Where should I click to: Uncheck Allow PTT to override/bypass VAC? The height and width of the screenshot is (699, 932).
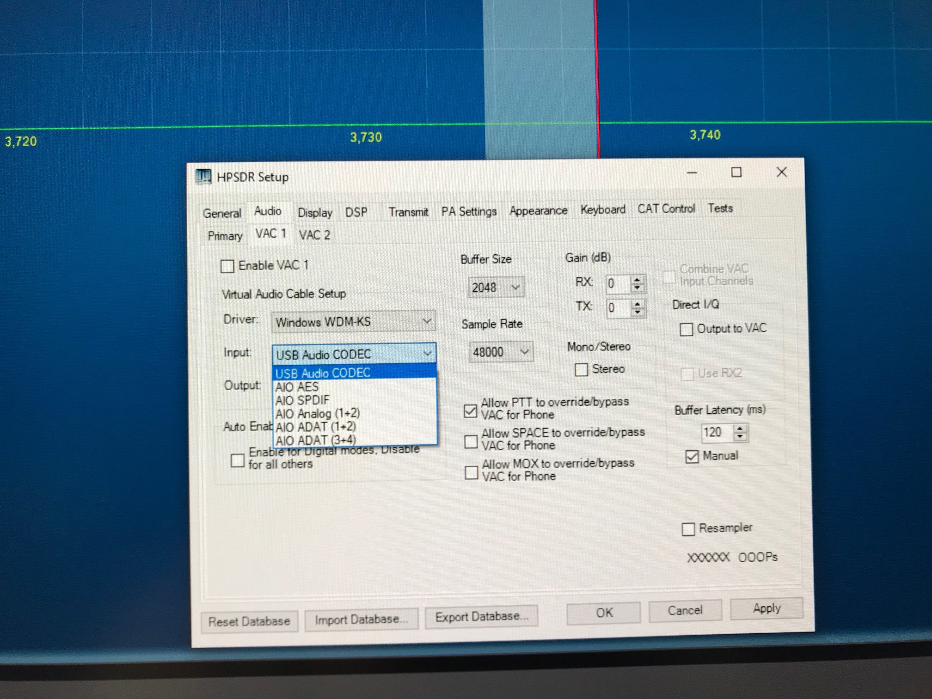click(470, 411)
